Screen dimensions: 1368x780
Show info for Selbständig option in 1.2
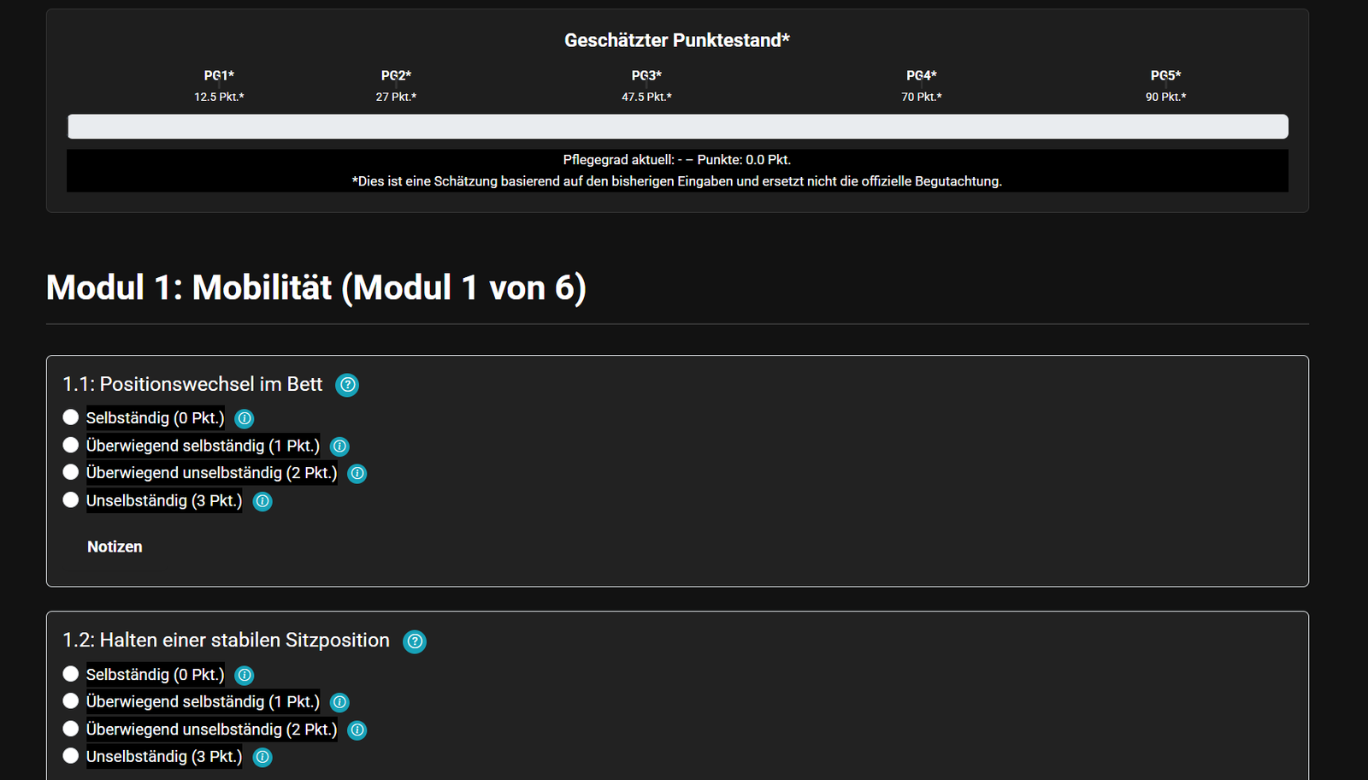245,675
